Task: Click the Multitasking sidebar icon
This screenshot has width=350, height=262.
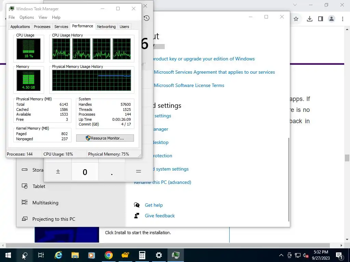Action: [x=25, y=202]
